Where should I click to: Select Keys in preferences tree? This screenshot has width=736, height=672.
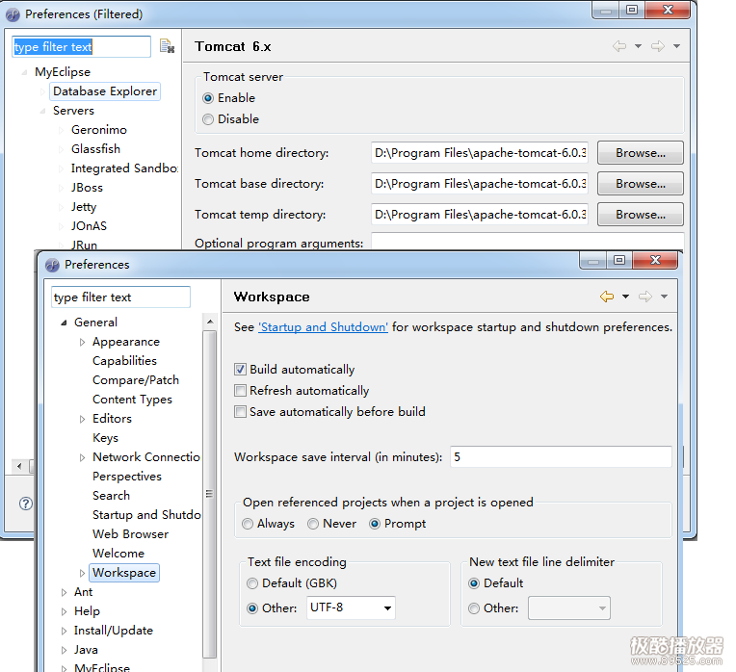[x=105, y=437]
